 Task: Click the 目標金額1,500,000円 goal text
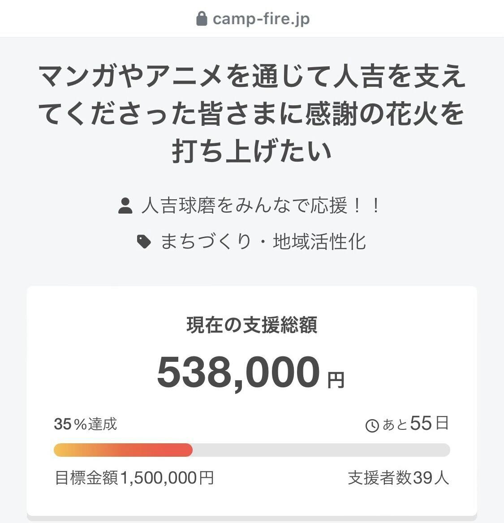[134, 478]
